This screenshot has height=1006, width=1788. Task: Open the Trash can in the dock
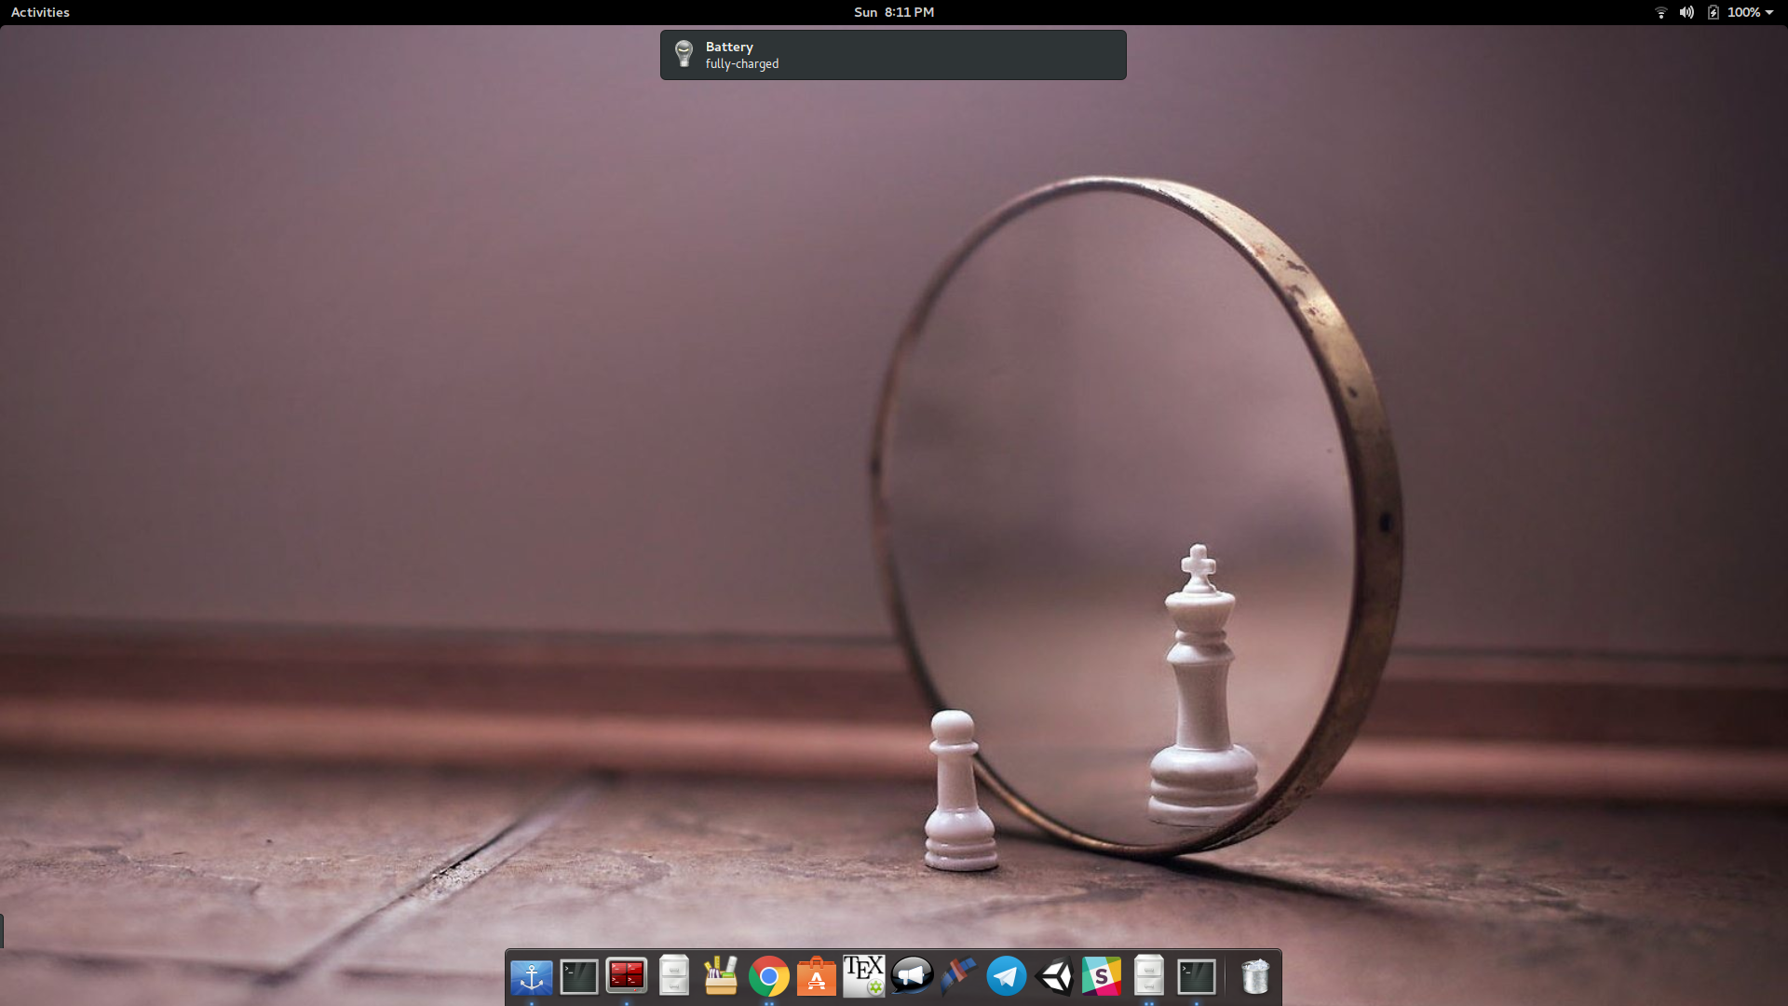1255,977
